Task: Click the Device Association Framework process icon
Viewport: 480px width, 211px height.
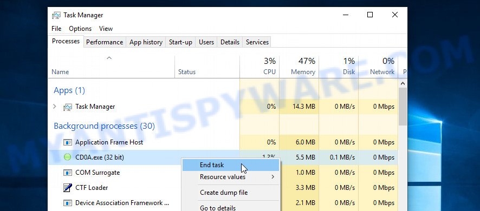Action: click(x=67, y=203)
